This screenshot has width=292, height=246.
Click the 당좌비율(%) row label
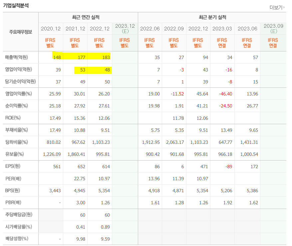point(17,142)
